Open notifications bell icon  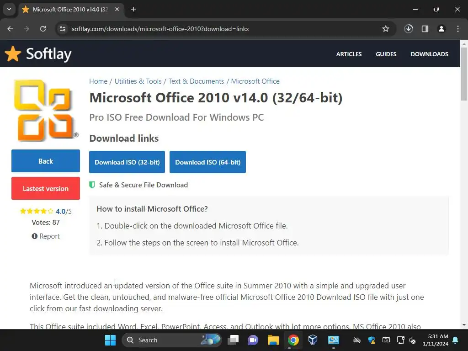(456, 340)
